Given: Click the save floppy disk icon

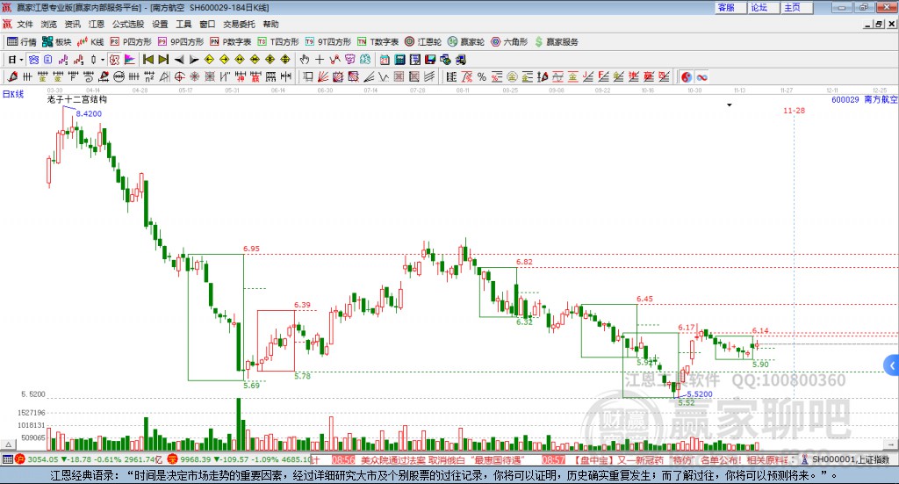Looking at the screenshot, I should click(x=430, y=60).
